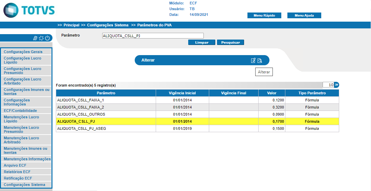Click the power logout icon in the sidebar header
The height and width of the screenshot is (191, 371).
pyautogui.click(x=47, y=38)
